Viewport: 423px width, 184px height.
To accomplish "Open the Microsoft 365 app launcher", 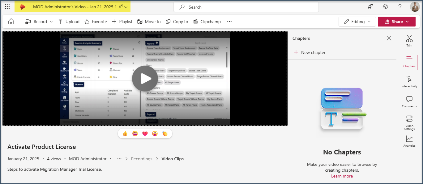I will click(7, 6).
